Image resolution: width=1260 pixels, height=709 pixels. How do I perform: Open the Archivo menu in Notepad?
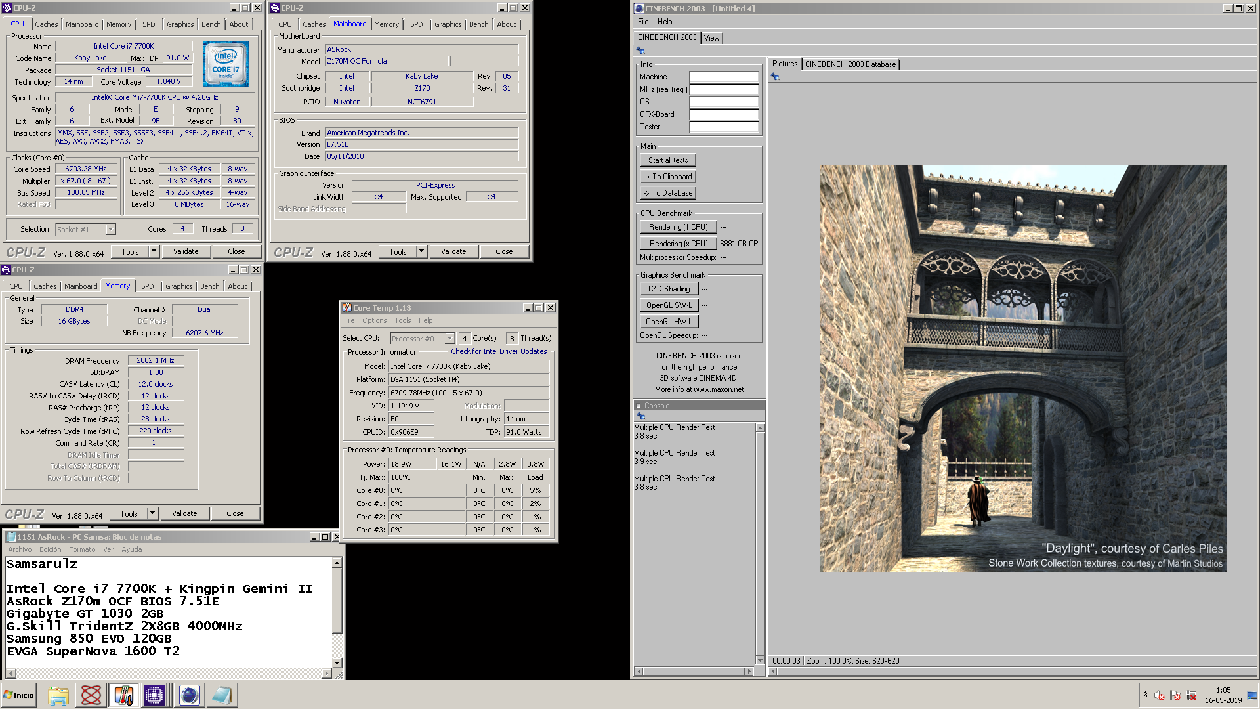(x=20, y=550)
